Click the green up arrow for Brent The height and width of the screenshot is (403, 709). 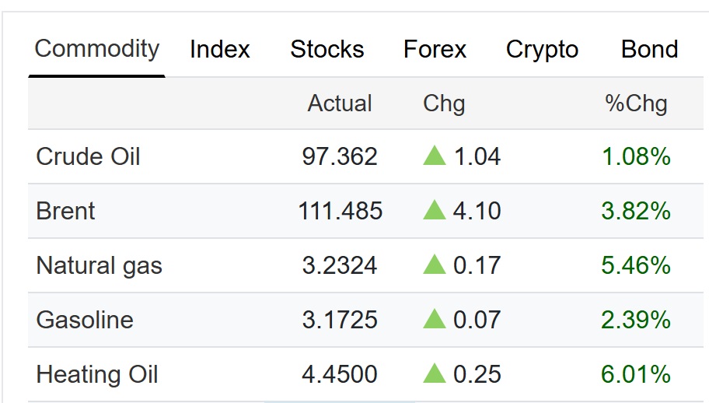point(435,210)
